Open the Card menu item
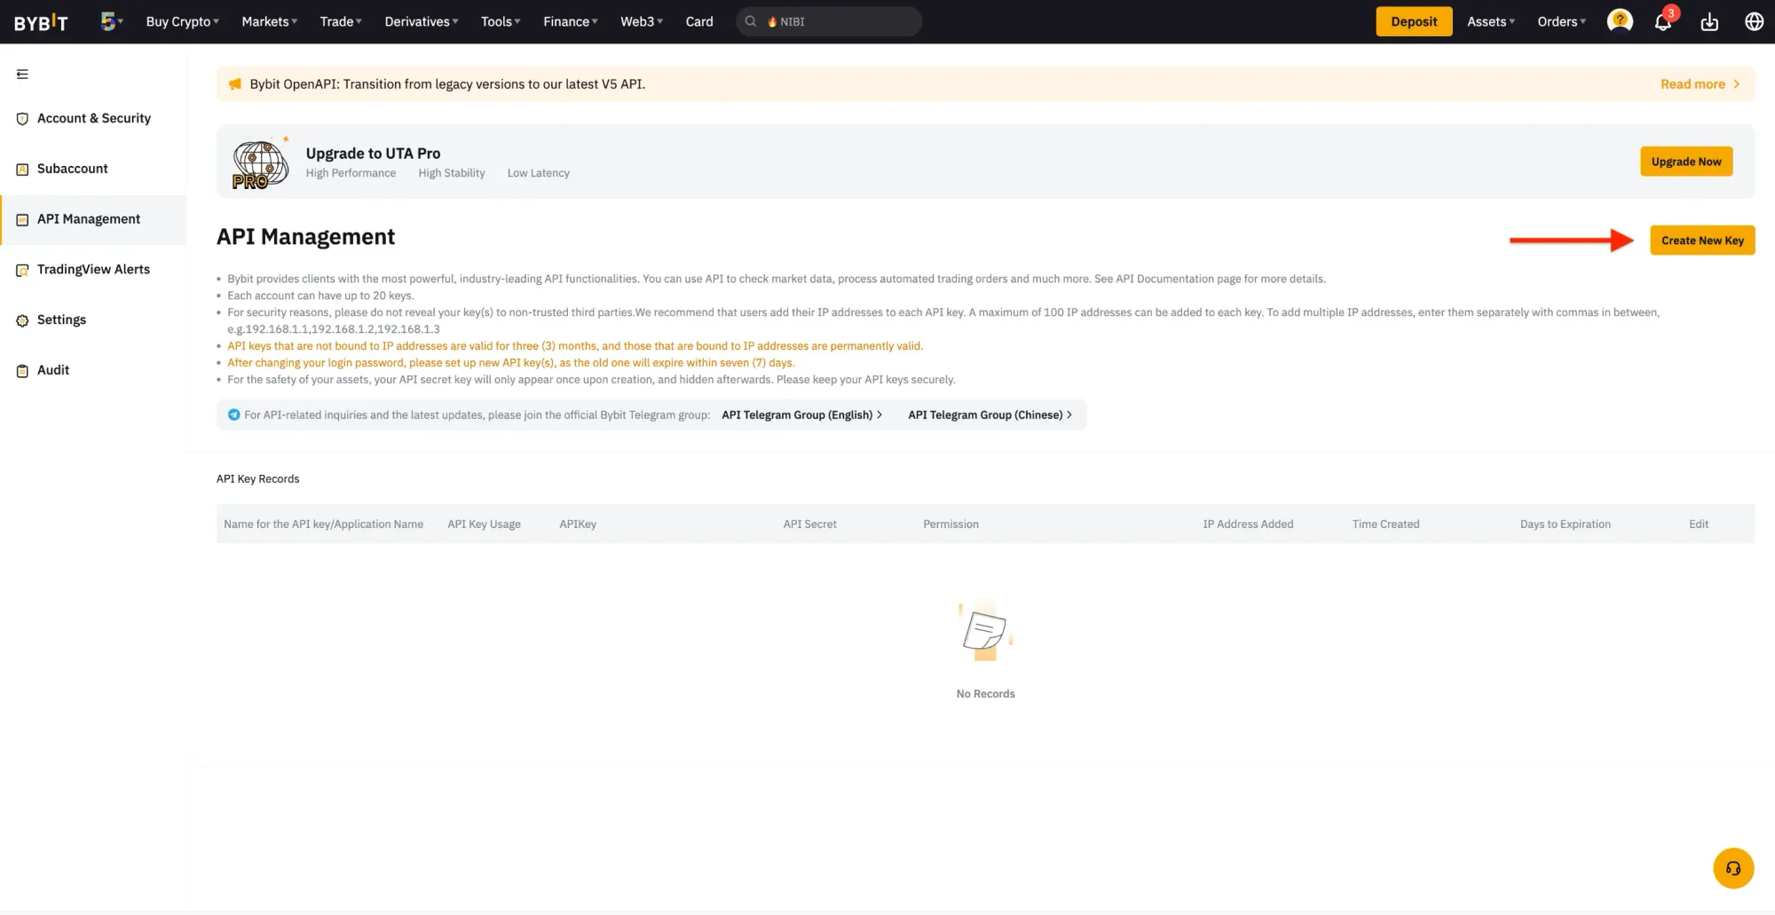The height and width of the screenshot is (915, 1775). pyautogui.click(x=699, y=21)
